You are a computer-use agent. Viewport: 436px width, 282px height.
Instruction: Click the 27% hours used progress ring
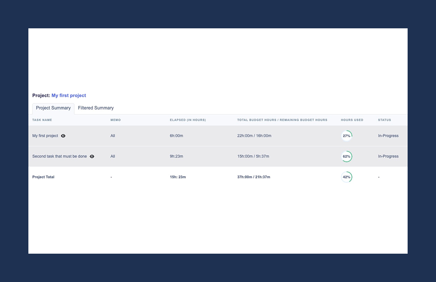click(x=346, y=135)
